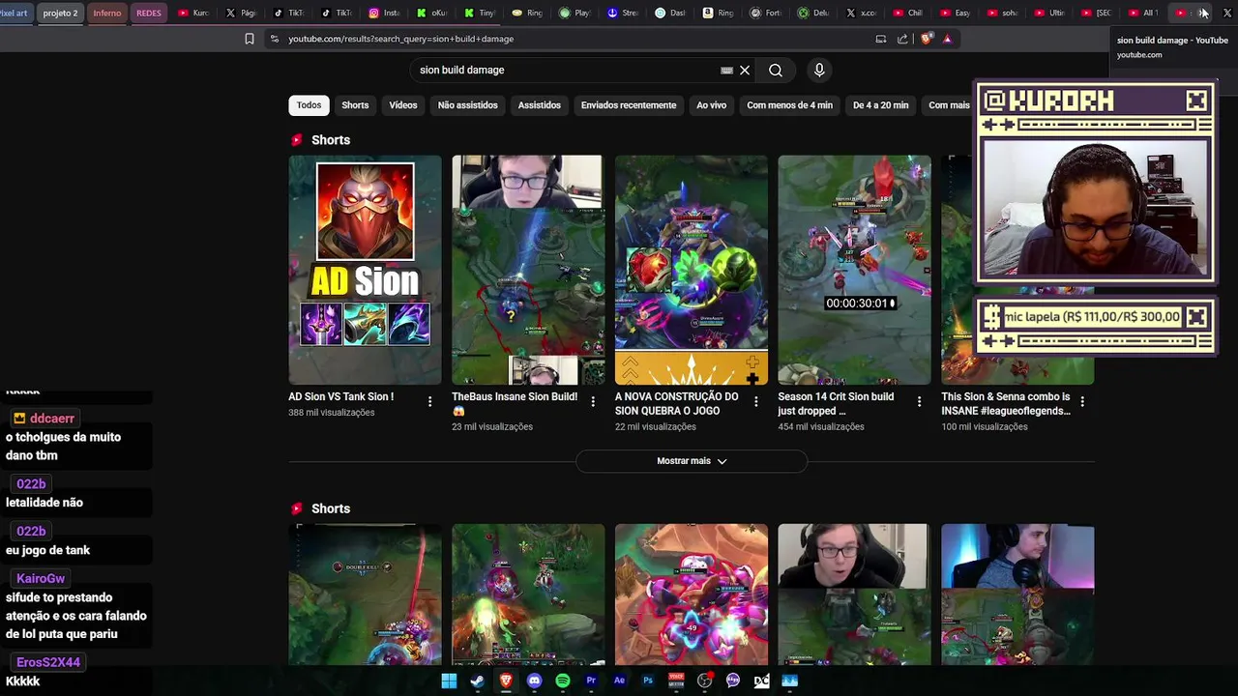Switch to the Inferno tab group
Viewport: 1238px width, 696px height.
[106, 13]
